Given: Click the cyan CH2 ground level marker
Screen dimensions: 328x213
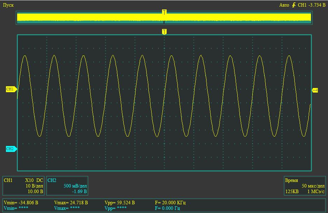Looking at the screenshot, I should (x=11, y=149).
